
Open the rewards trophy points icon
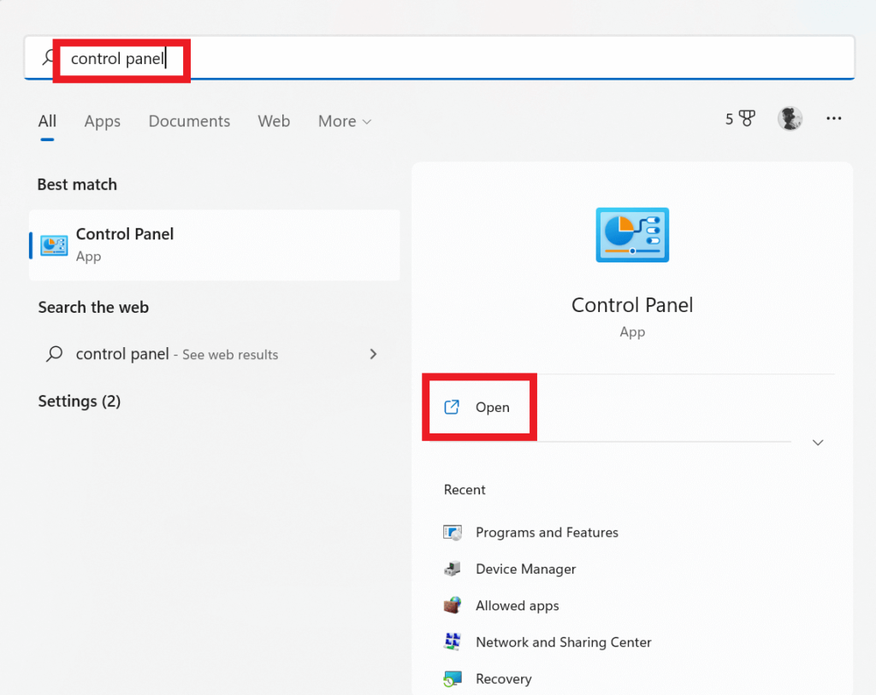(x=740, y=118)
